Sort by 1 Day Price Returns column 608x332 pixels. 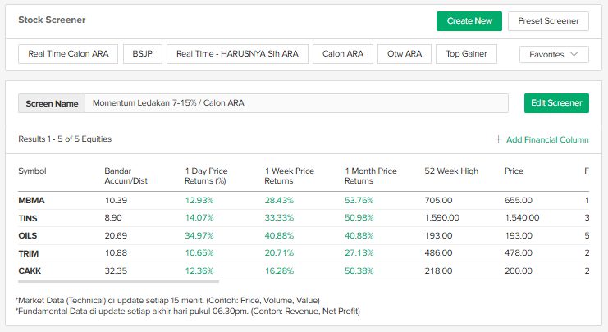point(206,175)
